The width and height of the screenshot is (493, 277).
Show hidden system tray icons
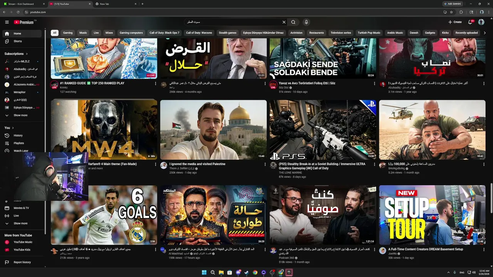click(x=448, y=272)
